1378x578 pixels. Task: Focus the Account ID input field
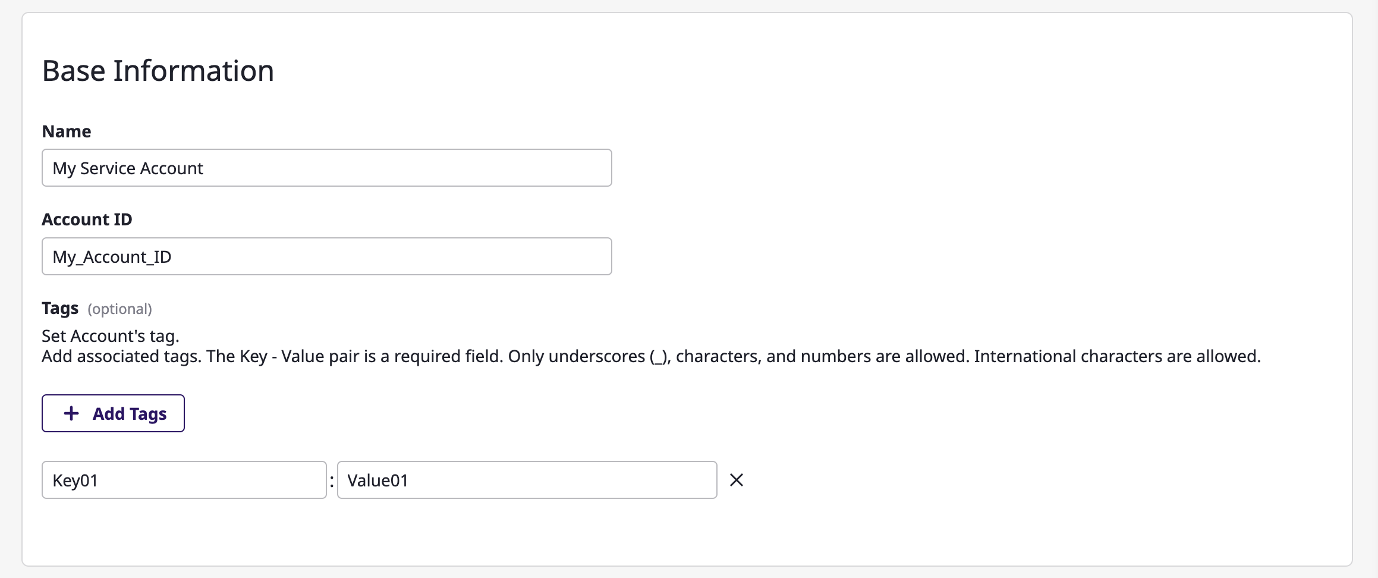click(x=327, y=256)
